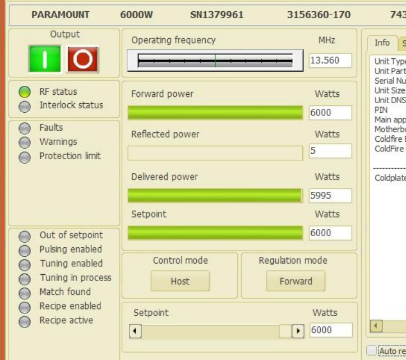This screenshot has width=406, height=360.
Task: Click the Recipe active indicator
Action: point(25,321)
